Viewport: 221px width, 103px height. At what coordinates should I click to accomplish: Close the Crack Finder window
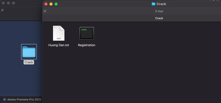[46, 4]
